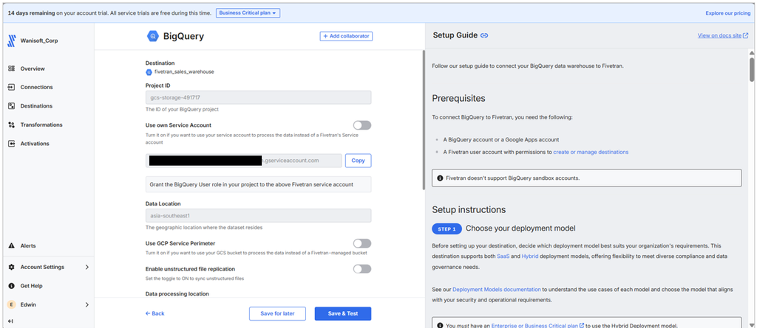Viewport: 757px width, 328px height.
Task: Expand the Account Settings chevron
Action: tap(87, 267)
